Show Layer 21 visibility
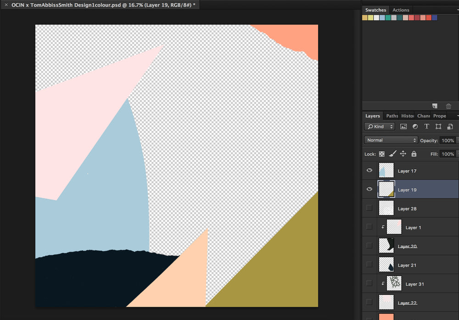 click(x=369, y=265)
